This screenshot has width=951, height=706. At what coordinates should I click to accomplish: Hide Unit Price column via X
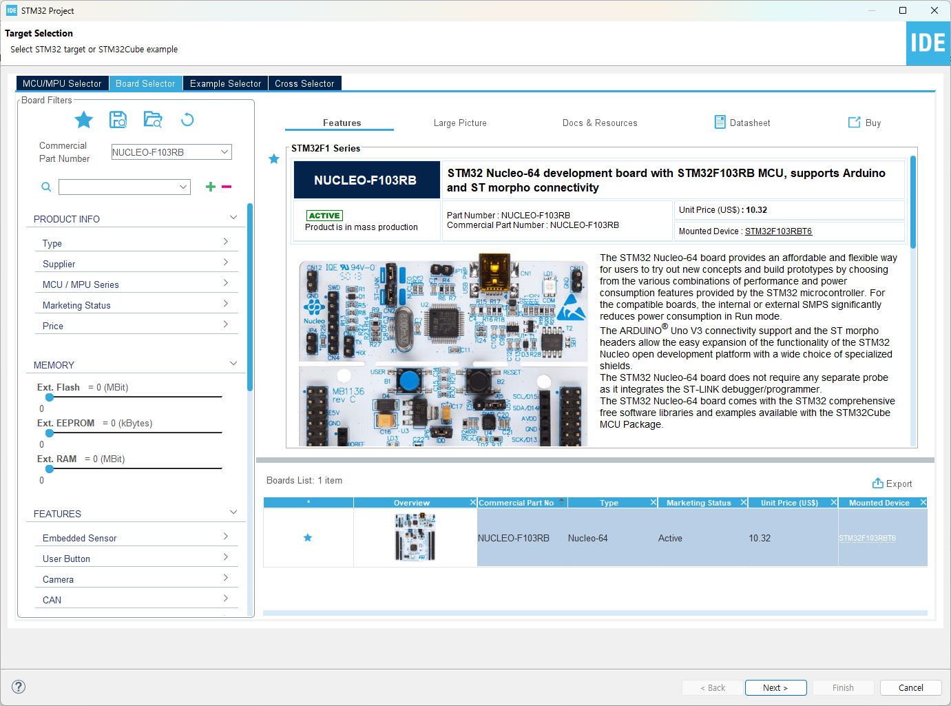pos(834,503)
